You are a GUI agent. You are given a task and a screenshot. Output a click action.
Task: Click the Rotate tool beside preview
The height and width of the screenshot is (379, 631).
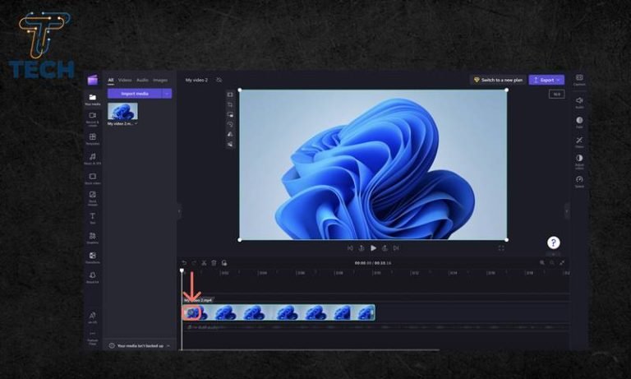[x=230, y=124]
